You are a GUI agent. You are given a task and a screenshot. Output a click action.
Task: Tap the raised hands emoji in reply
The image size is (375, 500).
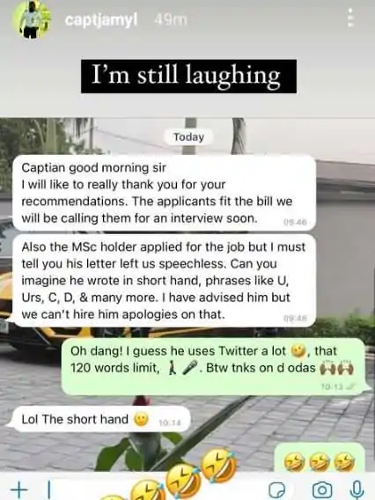point(335,368)
